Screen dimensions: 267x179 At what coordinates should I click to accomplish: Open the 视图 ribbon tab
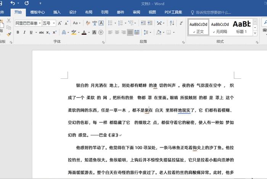[x=152, y=12]
